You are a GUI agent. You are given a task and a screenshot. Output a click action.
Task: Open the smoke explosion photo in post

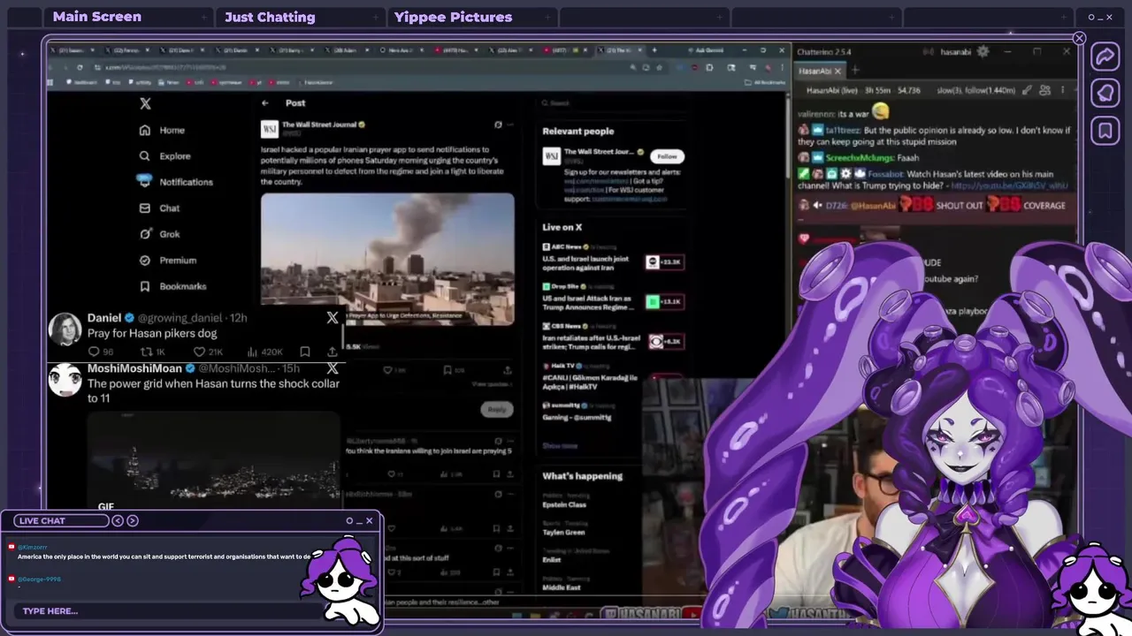(x=387, y=259)
